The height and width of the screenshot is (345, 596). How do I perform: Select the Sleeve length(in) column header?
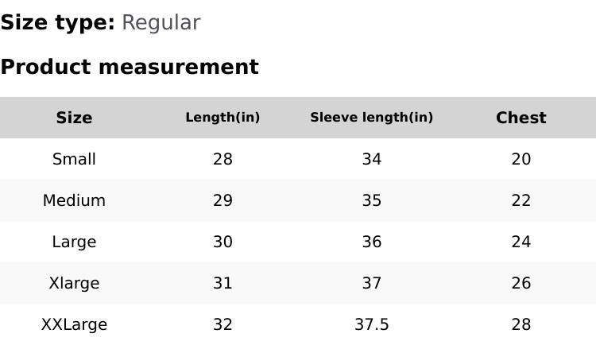click(x=371, y=118)
